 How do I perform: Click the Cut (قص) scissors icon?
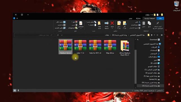[139, 22]
